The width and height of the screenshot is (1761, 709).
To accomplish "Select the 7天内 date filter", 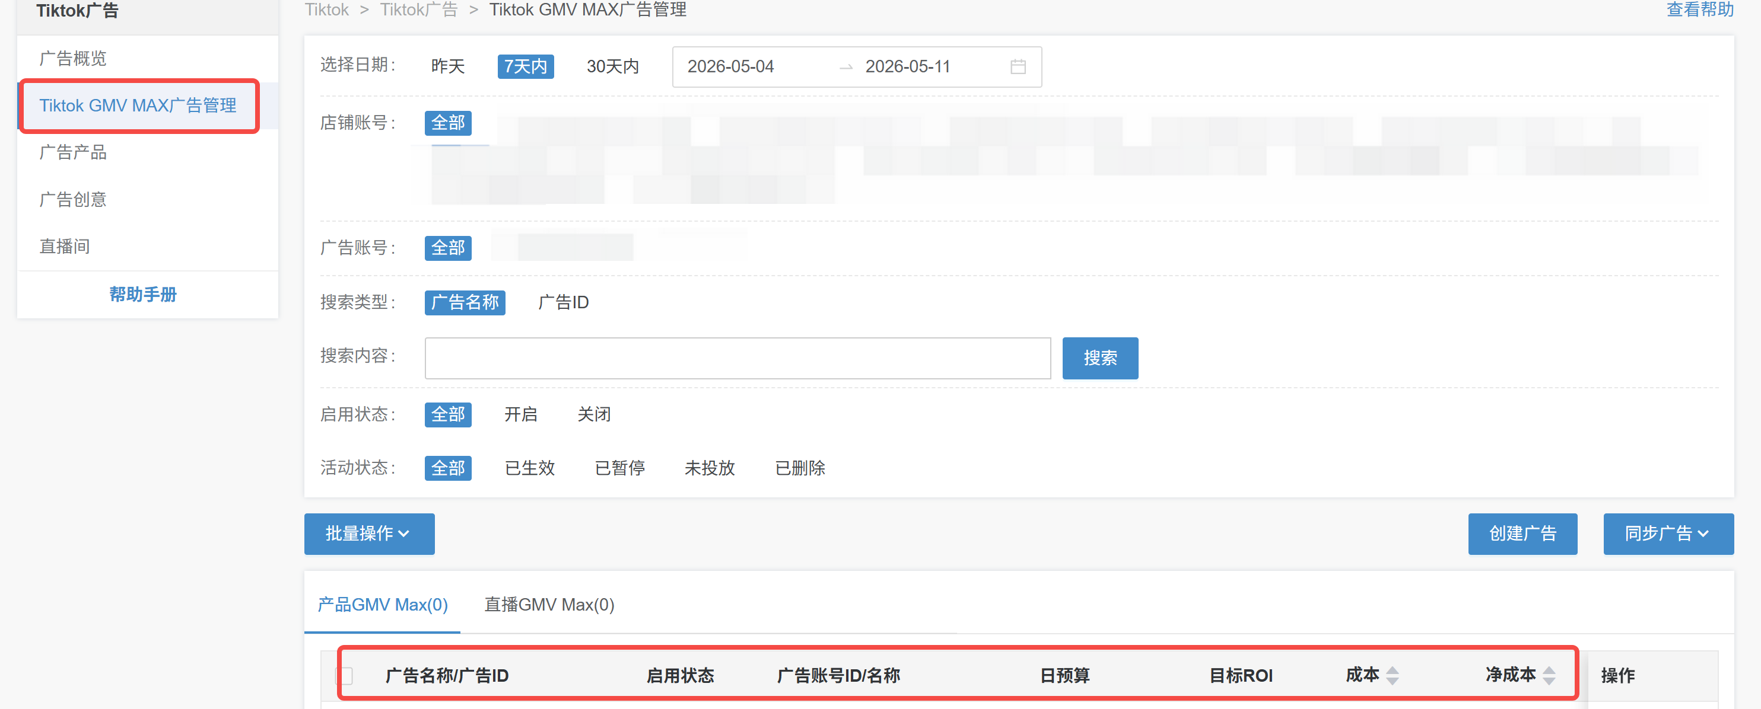I will pyautogui.click(x=525, y=66).
